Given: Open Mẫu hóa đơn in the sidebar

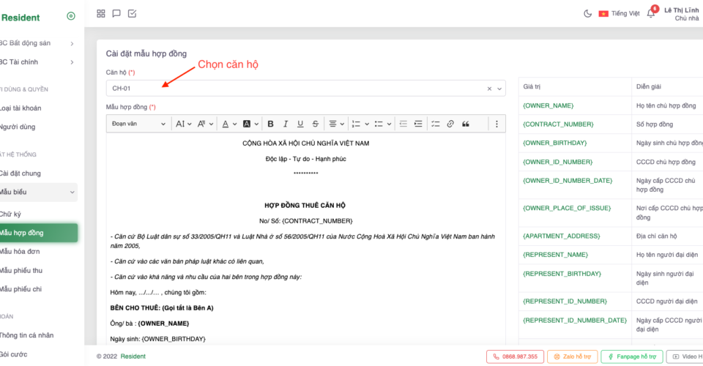Looking at the screenshot, I should [x=21, y=251].
